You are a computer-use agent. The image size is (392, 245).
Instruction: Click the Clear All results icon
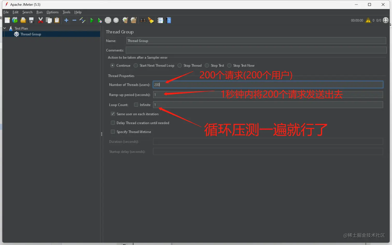coord(134,20)
